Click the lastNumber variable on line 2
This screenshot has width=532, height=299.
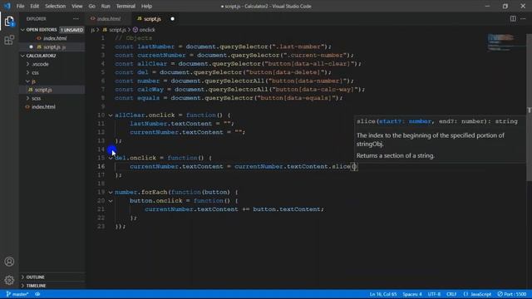[155, 47]
